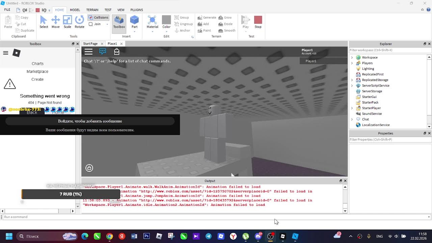Focus the Filter Properties field

point(390,139)
